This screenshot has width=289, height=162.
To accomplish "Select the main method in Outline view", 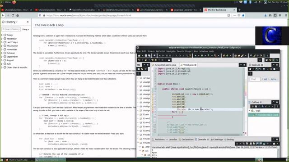I will [264, 115].
